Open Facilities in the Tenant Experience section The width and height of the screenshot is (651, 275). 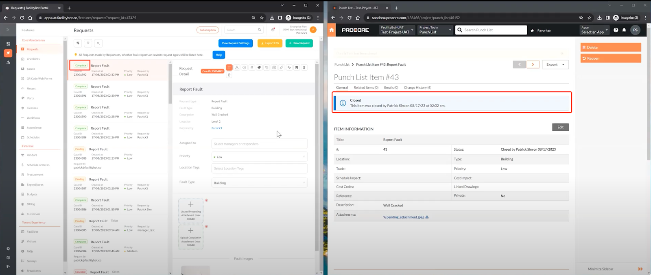point(33,232)
